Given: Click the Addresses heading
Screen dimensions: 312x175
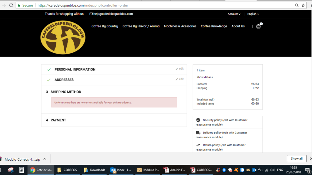Looking at the screenshot, I should point(64,80).
